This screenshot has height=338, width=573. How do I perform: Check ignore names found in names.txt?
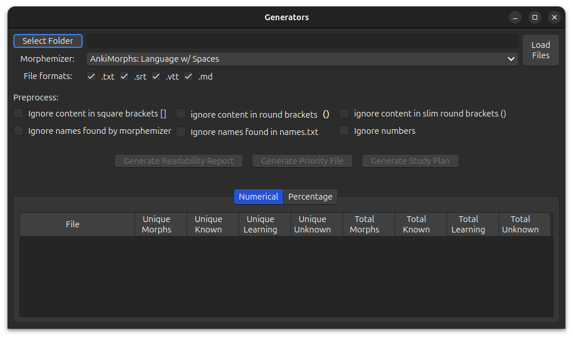181,132
